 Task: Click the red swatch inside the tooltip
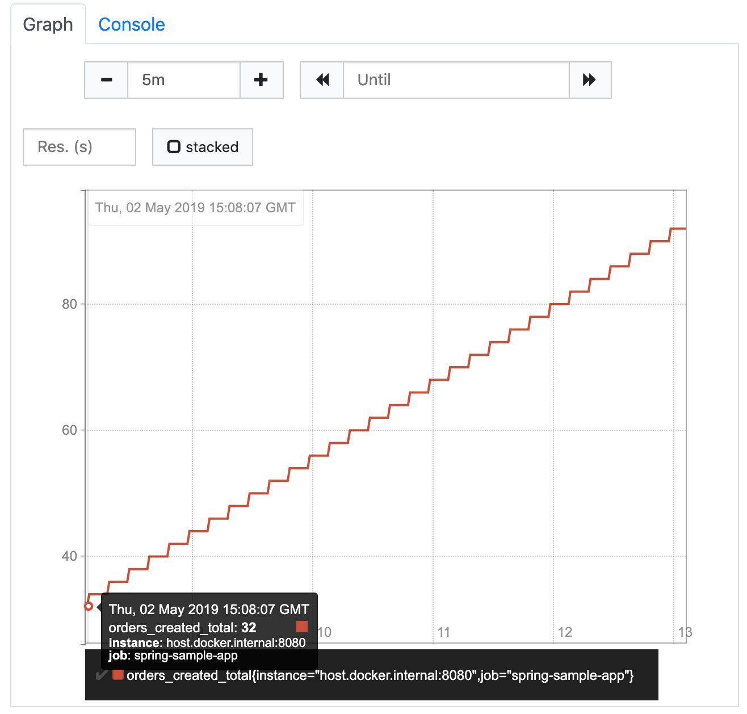coord(302,627)
